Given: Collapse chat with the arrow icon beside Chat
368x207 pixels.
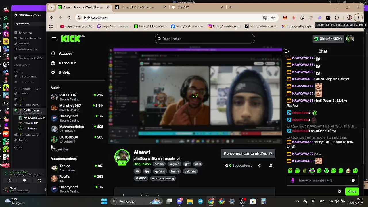Looking at the screenshot, I should [x=287, y=51].
